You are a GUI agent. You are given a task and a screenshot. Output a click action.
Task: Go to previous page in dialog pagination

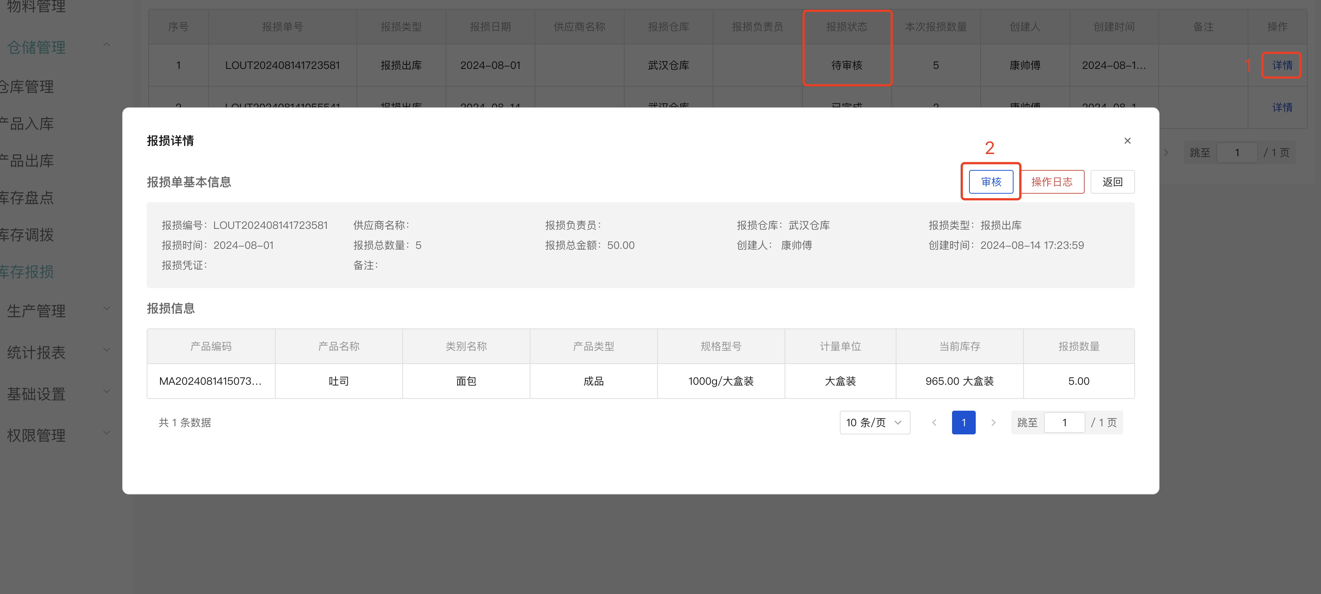pyautogui.click(x=934, y=422)
